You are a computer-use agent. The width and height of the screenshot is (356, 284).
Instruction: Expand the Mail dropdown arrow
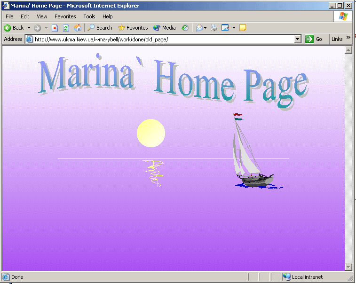point(205,28)
